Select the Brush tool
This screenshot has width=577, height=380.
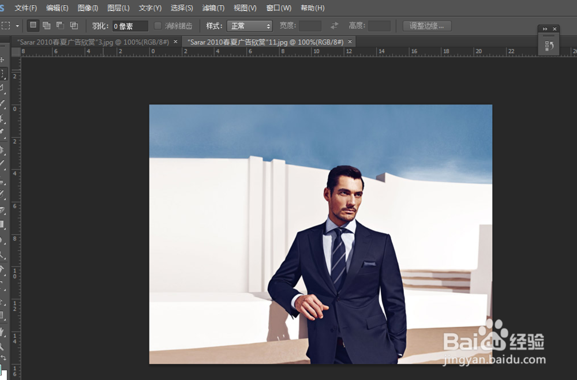2,163
